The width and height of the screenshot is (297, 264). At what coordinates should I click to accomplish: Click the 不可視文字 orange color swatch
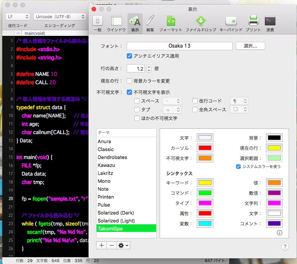(205, 158)
